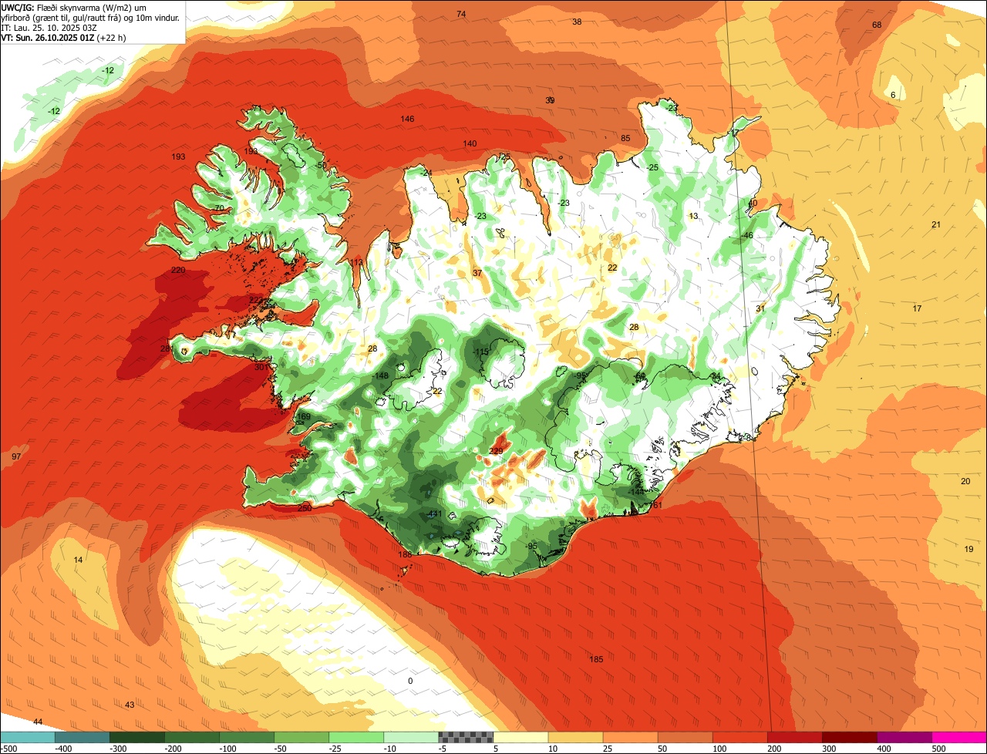Viewport: 987px width, 754px height.
Task: Click the "44" value on the map
Action: 38,722
